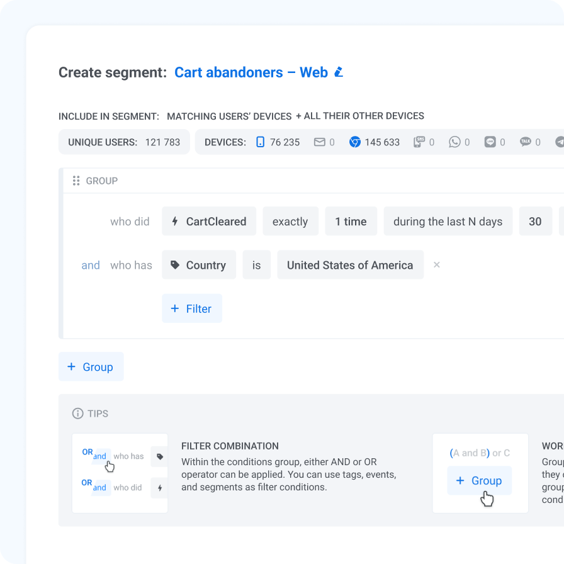Click the SMS device icon

tap(419, 142)
